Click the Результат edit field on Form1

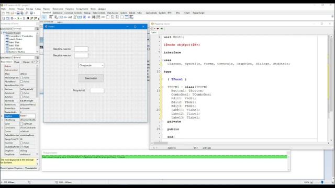click(97, 90)
